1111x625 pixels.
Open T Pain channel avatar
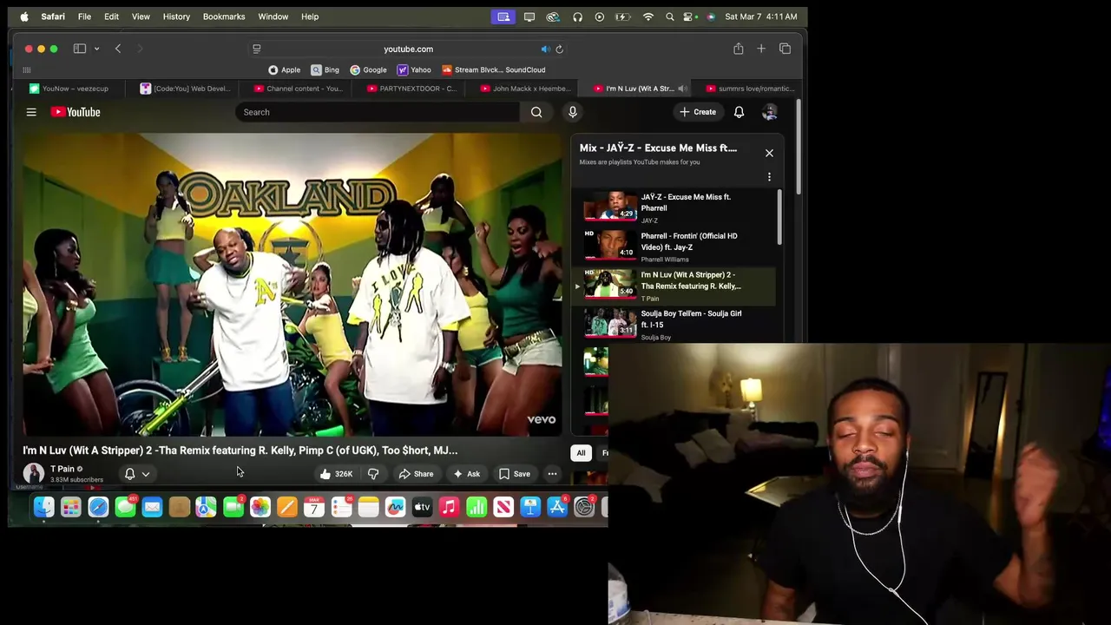33,473
